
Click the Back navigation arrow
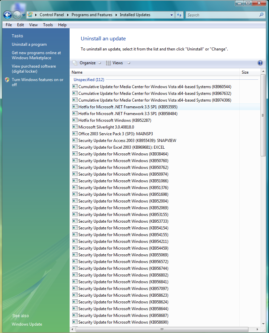8,15
